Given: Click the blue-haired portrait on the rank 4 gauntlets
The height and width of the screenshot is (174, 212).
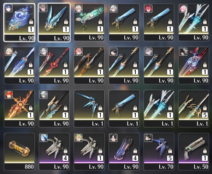Looking at the screenshot, I should point(44,138).
